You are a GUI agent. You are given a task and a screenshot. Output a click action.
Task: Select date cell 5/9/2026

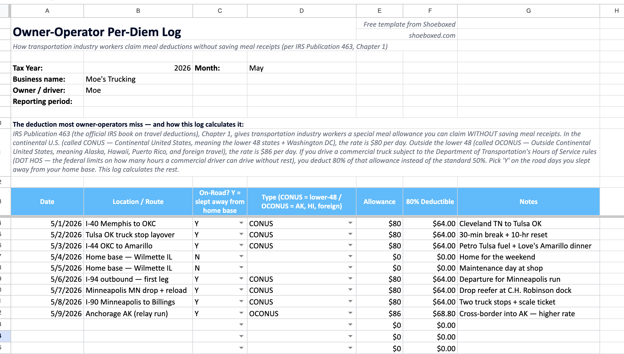coord(47,313)
